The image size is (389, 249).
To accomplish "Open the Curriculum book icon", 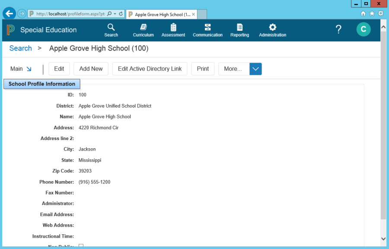I will click(143, 28).
